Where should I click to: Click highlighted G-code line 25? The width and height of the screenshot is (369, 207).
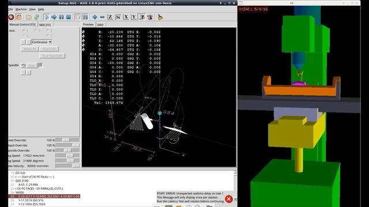click(44, 196)
